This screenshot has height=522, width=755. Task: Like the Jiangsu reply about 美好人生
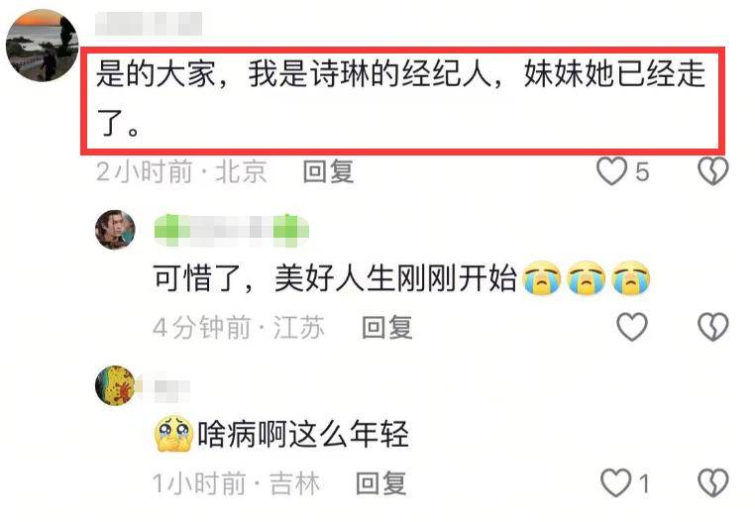(x=632, y=327)
